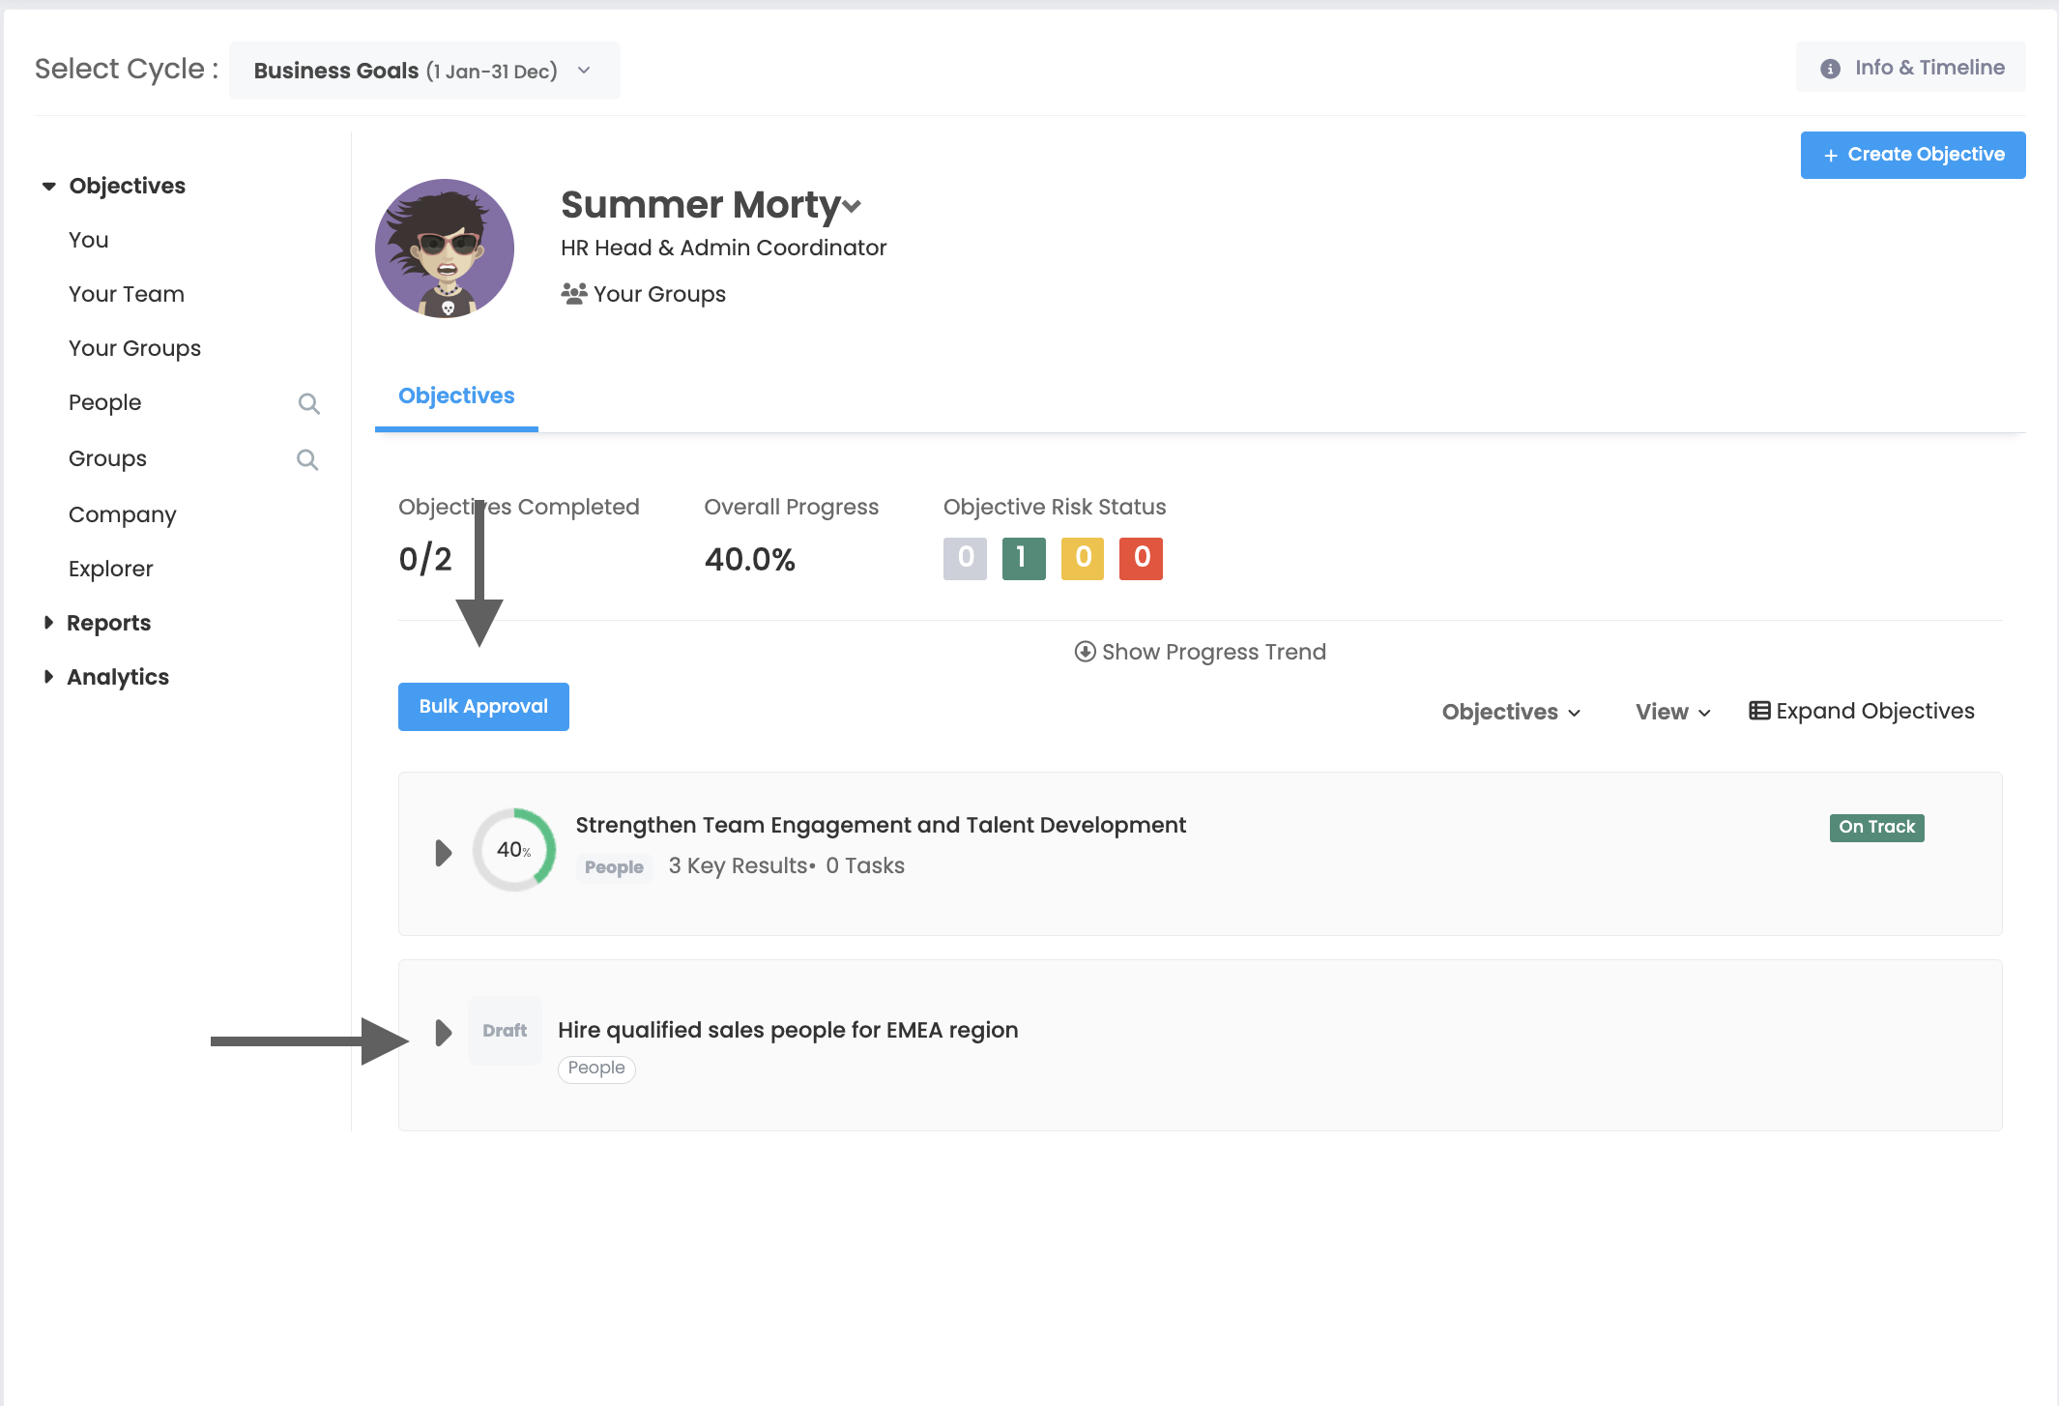
Task: Expand the Hire qualified sales people objective
Action: [x=444, y=1033]
